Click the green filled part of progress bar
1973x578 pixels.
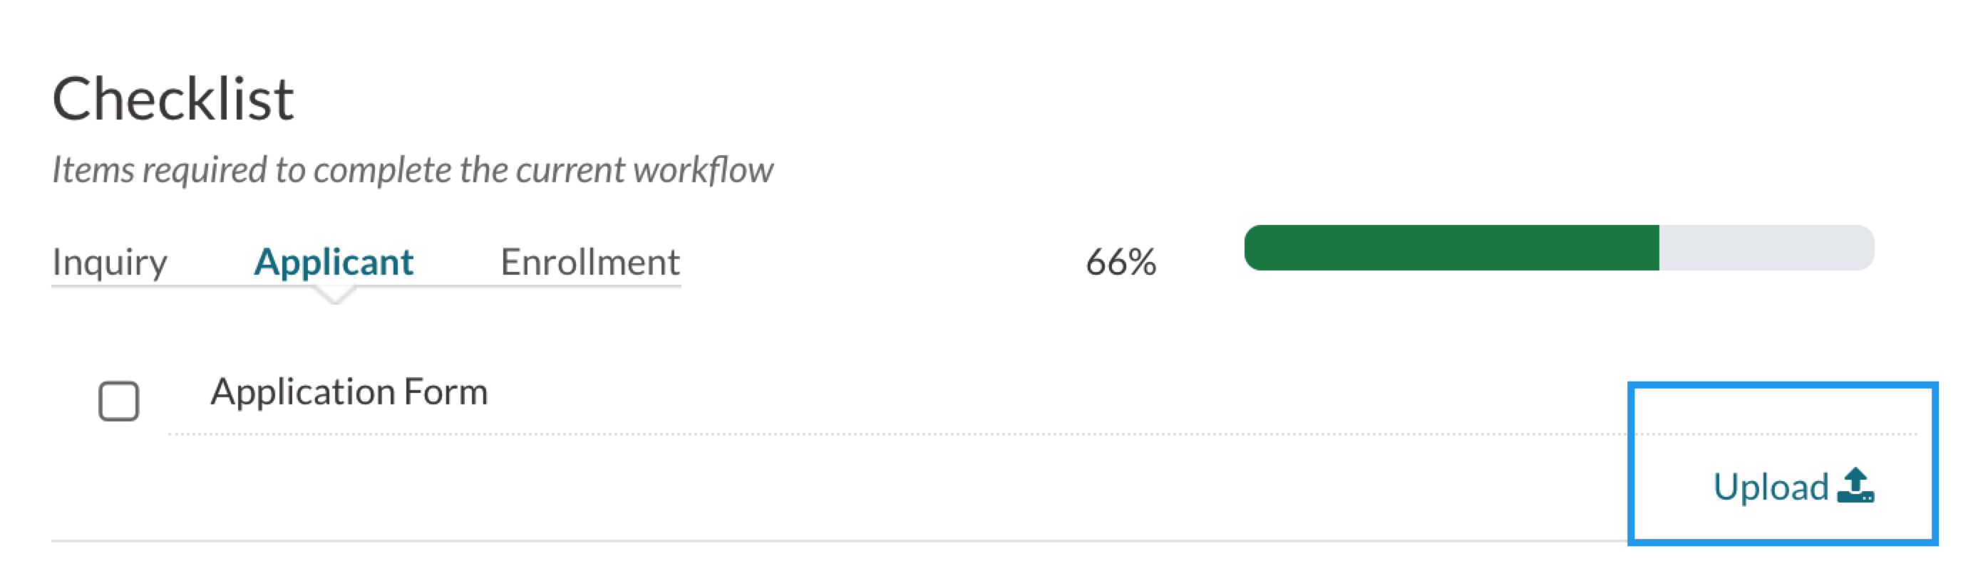[1451, 248]
